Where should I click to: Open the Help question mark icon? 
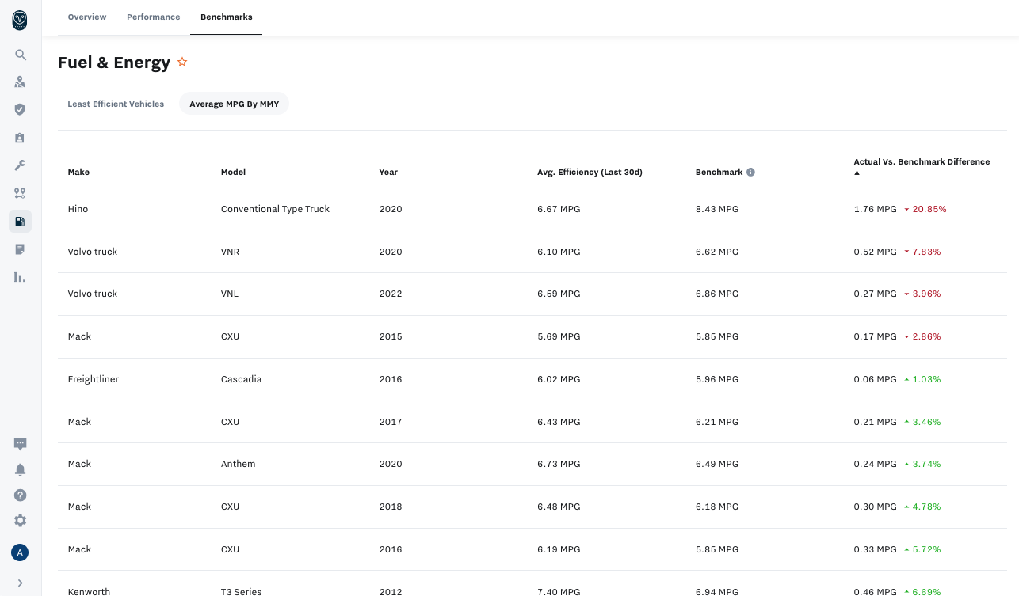coord(21,495)
